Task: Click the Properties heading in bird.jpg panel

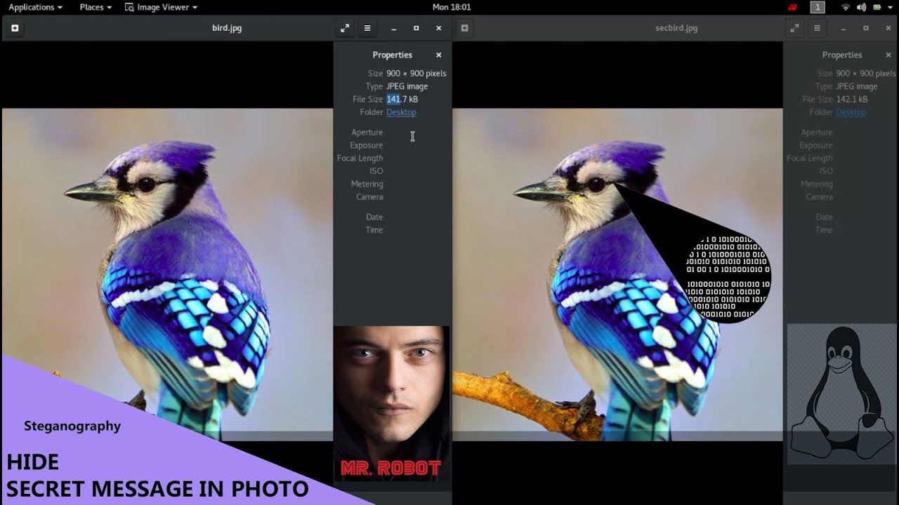Action: (x=392, y=55)
